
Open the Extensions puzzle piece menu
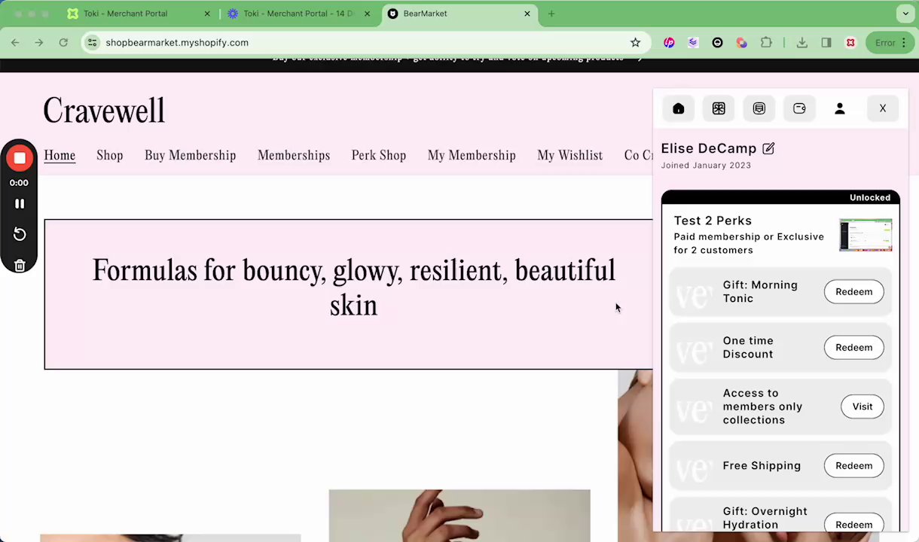[x=766, y=43]
